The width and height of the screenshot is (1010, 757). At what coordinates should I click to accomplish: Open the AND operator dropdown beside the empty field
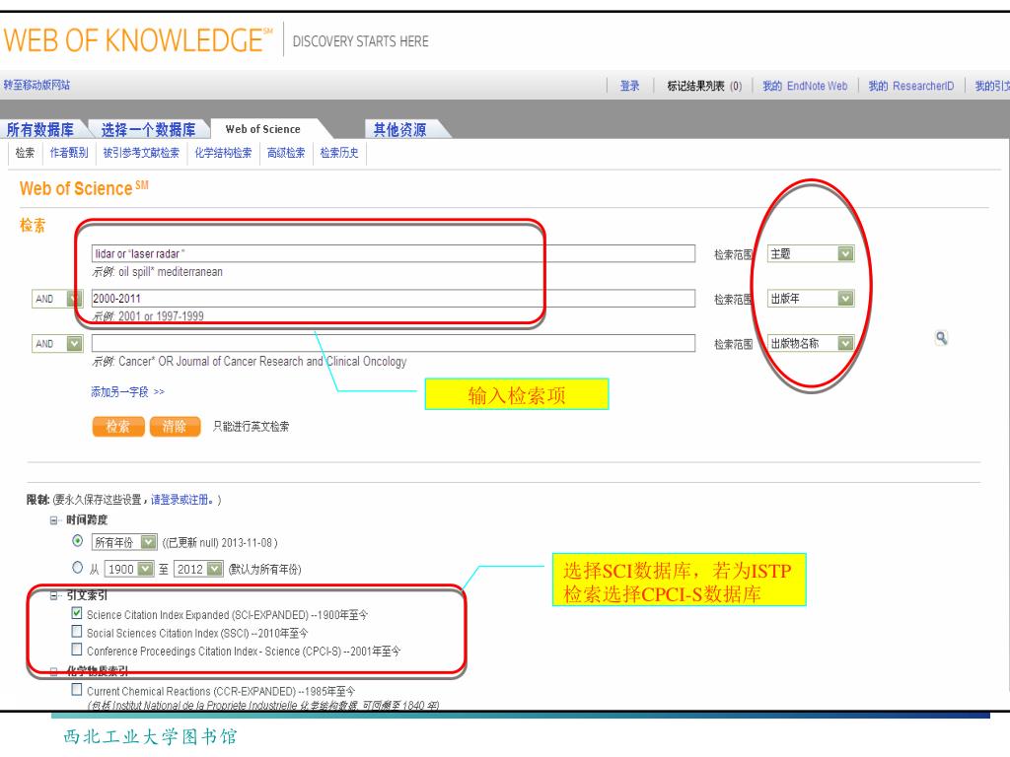coord(56,344)
